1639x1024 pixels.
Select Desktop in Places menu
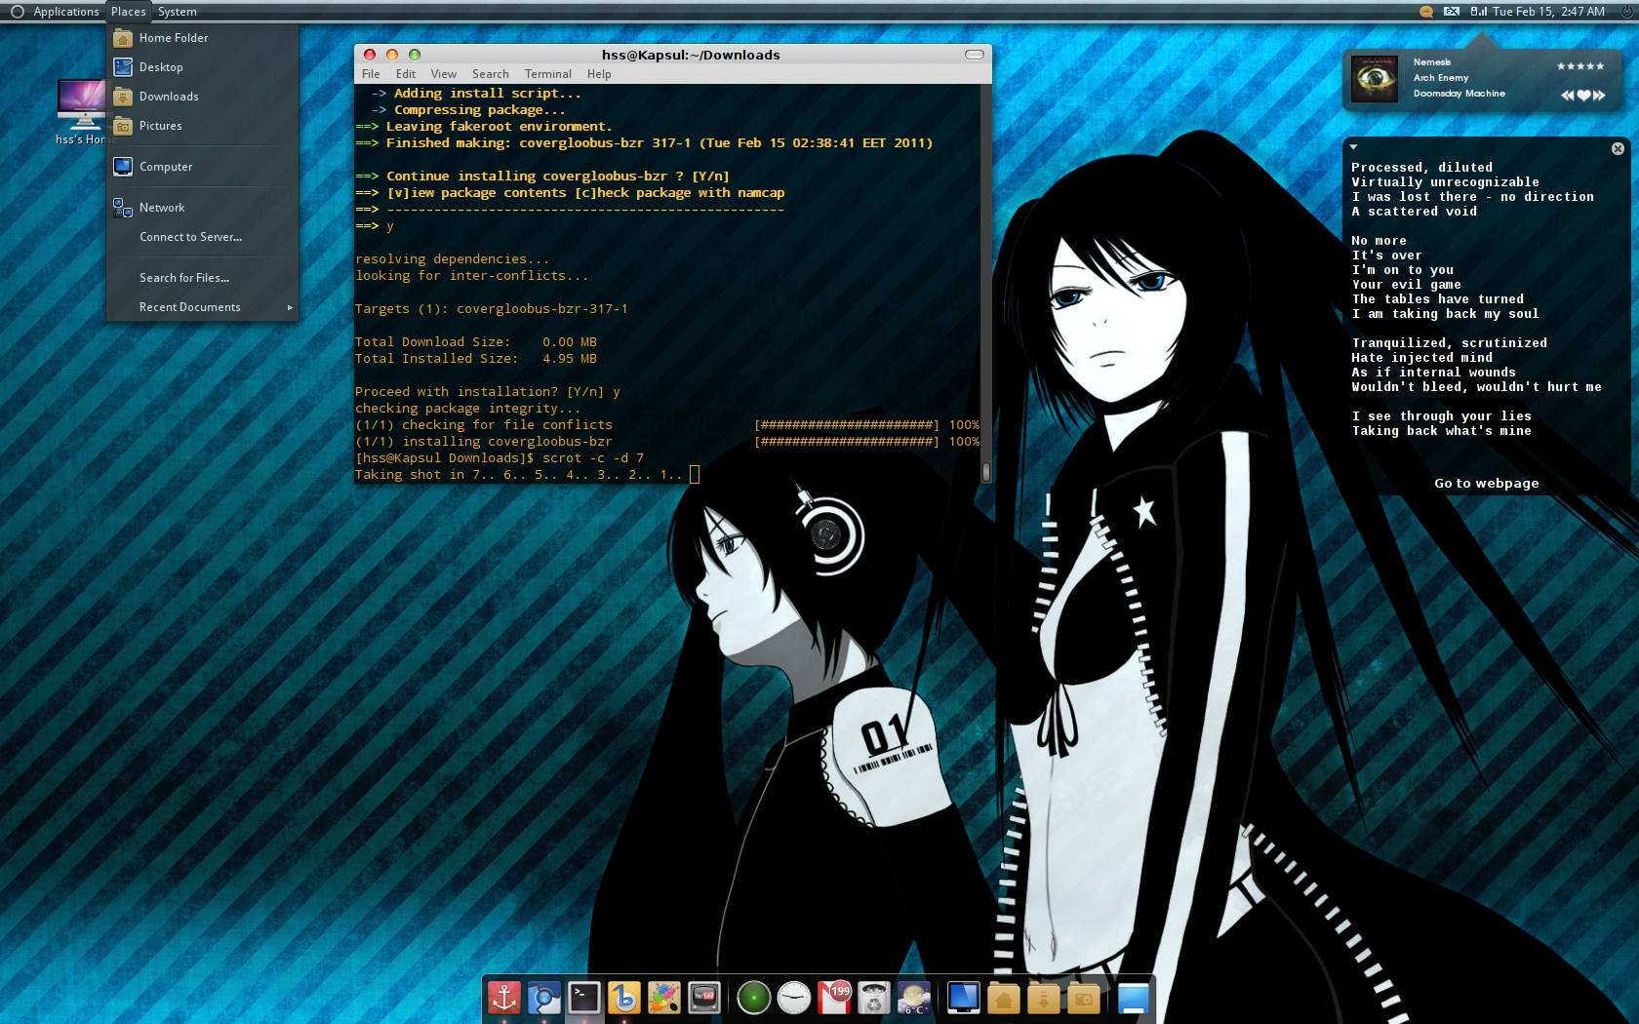[202, 67]
